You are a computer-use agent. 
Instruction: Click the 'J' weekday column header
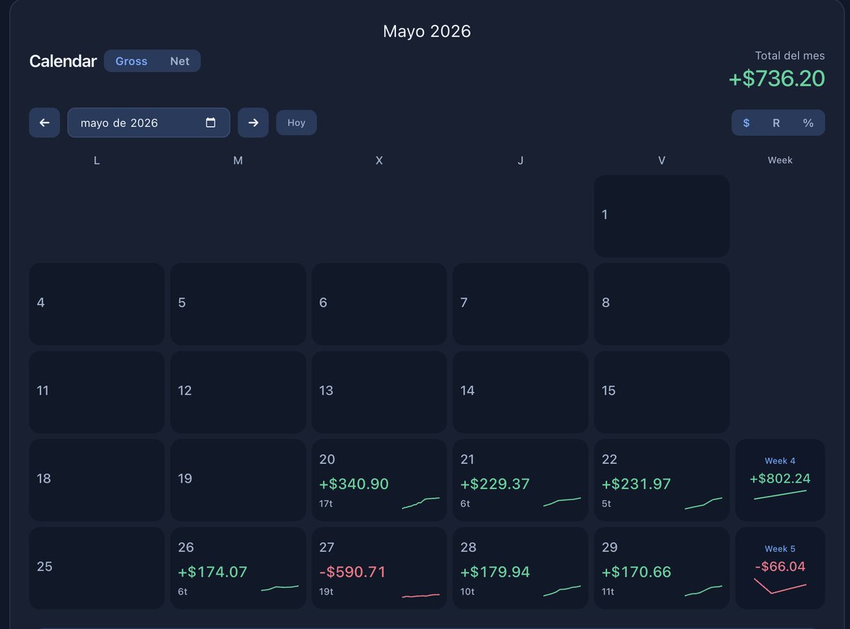[521, 161]
